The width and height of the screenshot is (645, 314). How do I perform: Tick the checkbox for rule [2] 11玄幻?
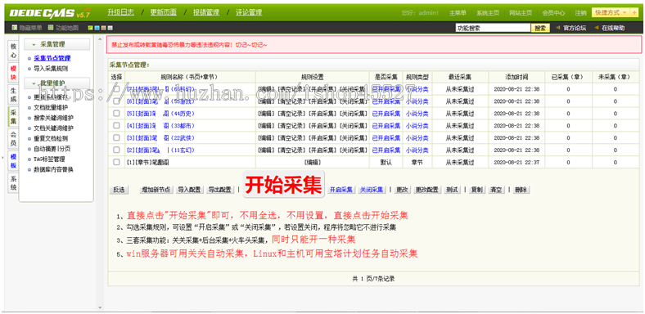point(116,150)
